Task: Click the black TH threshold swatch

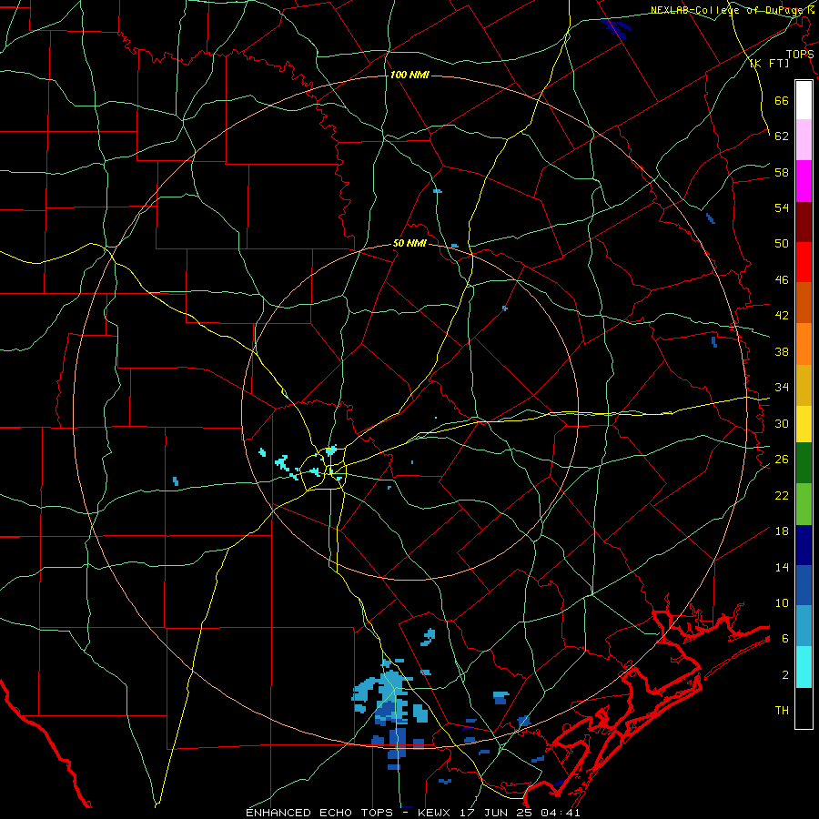Action: pos(804,708)
